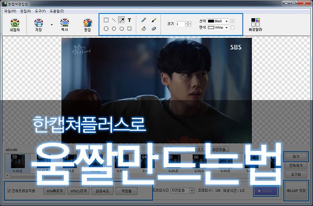
Task: Select frame thumbnail number 66
Action: click(199, 163)
